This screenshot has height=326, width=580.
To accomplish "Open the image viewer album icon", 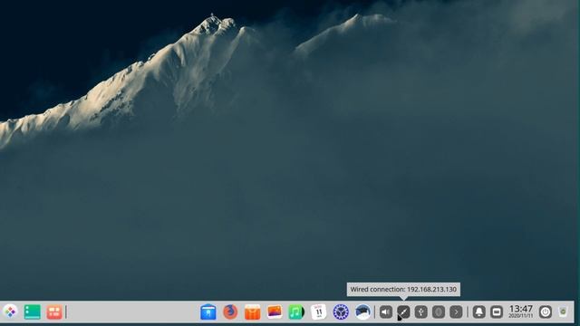I will coord(275,312).
